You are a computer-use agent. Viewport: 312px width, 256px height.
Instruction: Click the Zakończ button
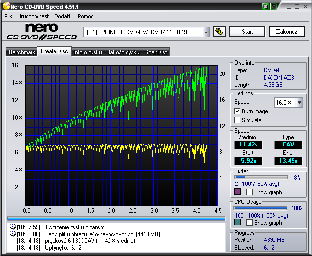[x=287, y=32]
